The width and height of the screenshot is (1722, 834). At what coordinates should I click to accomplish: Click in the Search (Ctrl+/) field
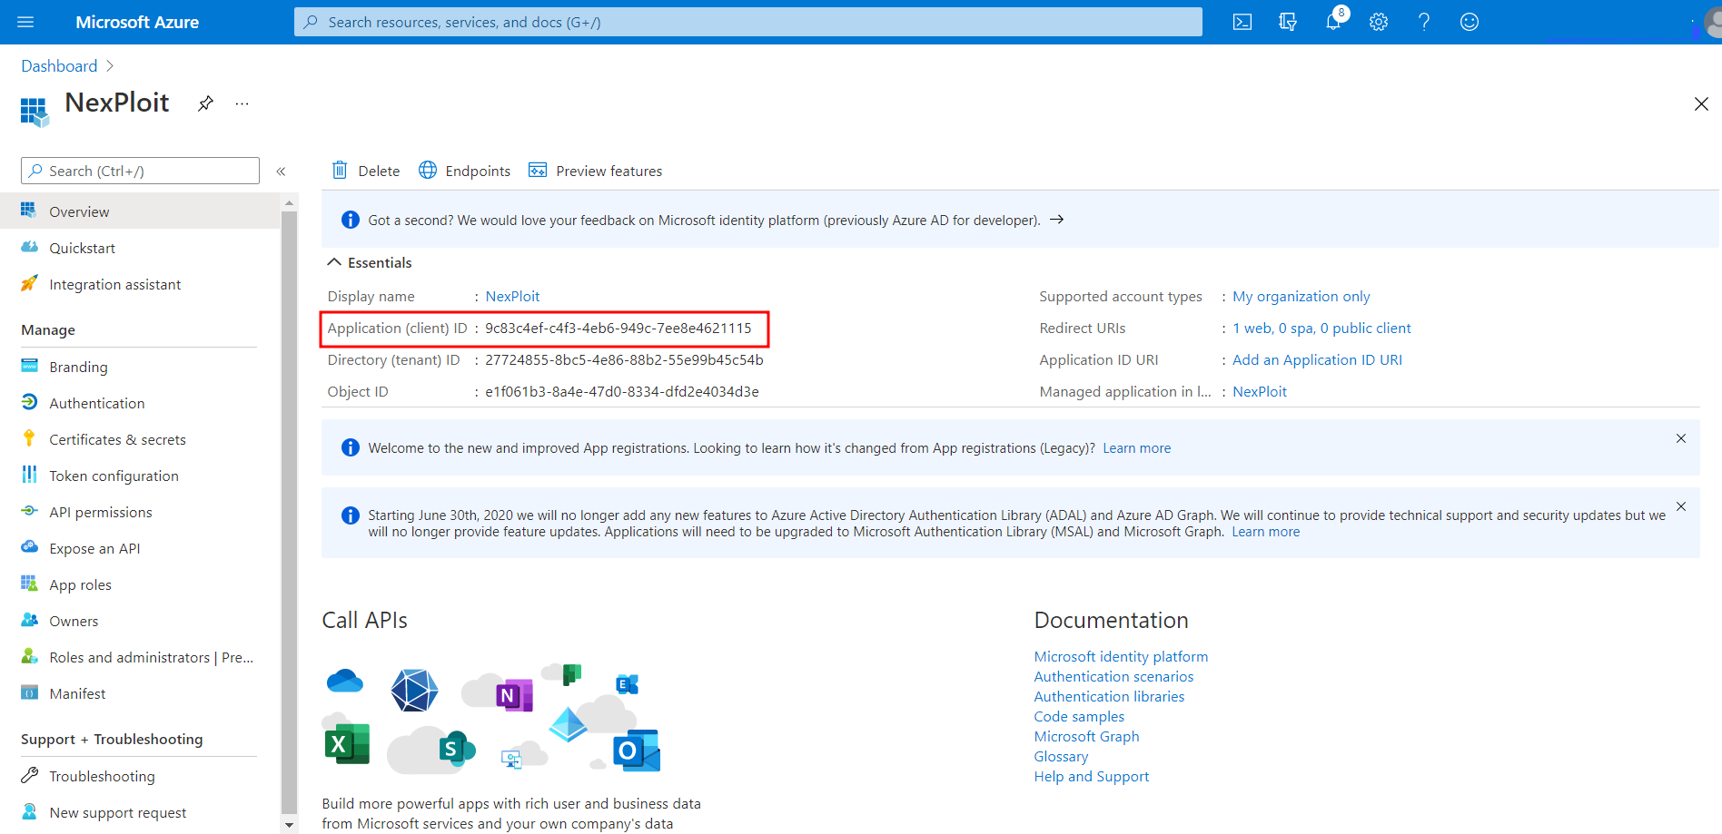pyautogui.click(x=140, y=171)
